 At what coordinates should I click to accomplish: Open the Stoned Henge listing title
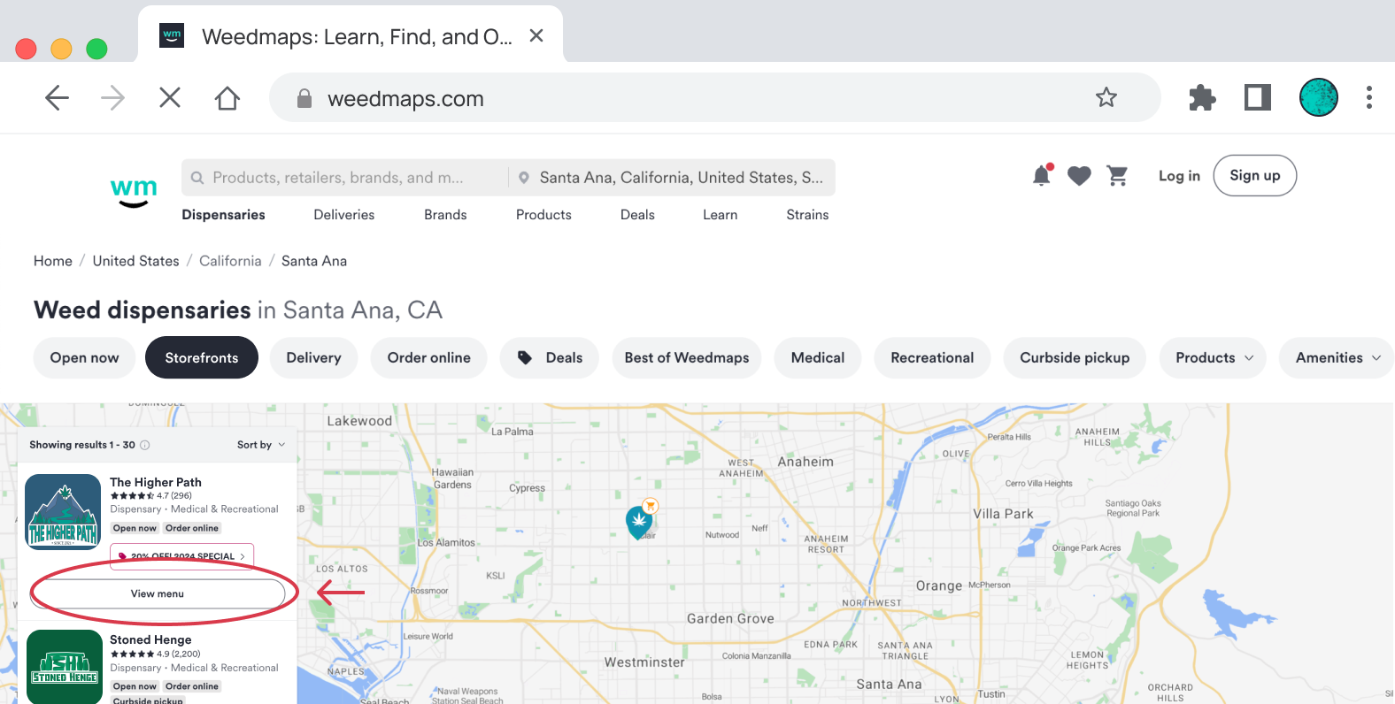150,639
